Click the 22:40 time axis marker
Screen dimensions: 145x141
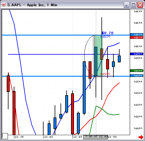click(49, 137)
